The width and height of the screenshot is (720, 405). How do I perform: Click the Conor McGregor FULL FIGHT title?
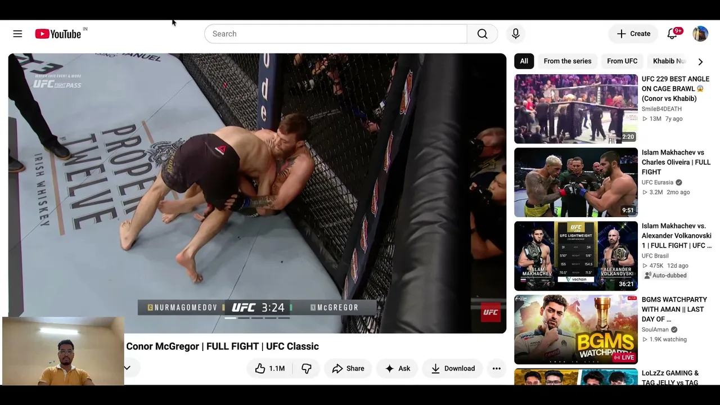[x=223, y=346]
